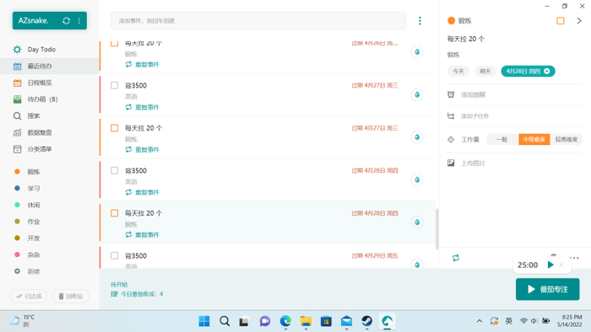Start pomodoro for 每天拉 20 个 due 4月26日

point(417,52)
